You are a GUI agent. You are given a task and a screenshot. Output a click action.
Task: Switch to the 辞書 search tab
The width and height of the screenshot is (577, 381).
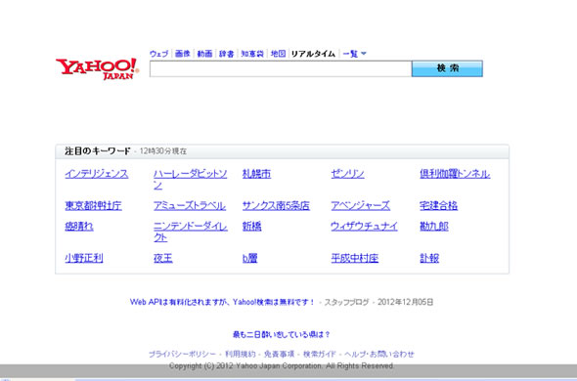tap(226, 54)
